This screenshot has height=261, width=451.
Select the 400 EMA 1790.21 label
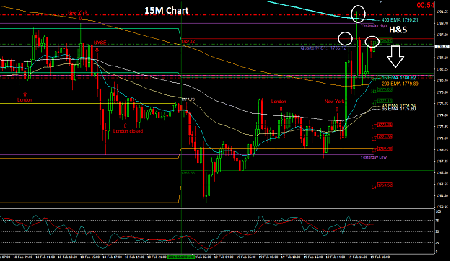pos(400,20)
